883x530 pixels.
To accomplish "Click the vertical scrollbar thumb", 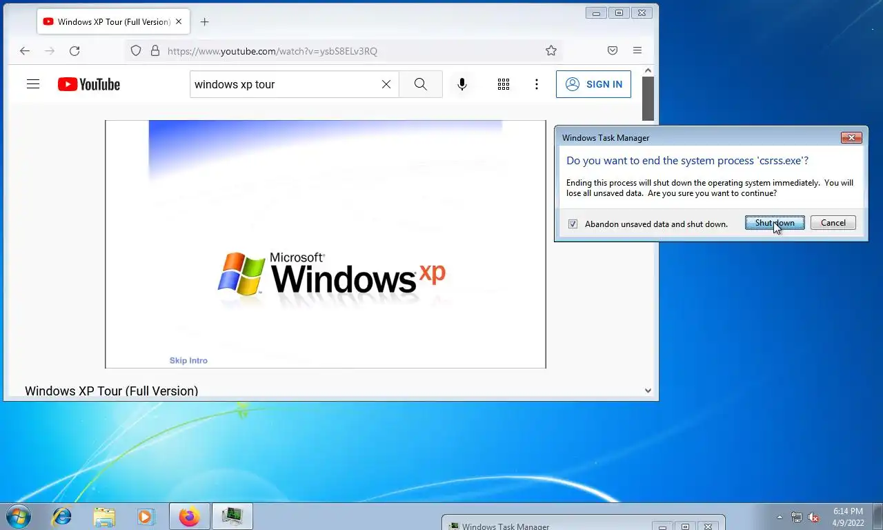I will tap(648, 98).
